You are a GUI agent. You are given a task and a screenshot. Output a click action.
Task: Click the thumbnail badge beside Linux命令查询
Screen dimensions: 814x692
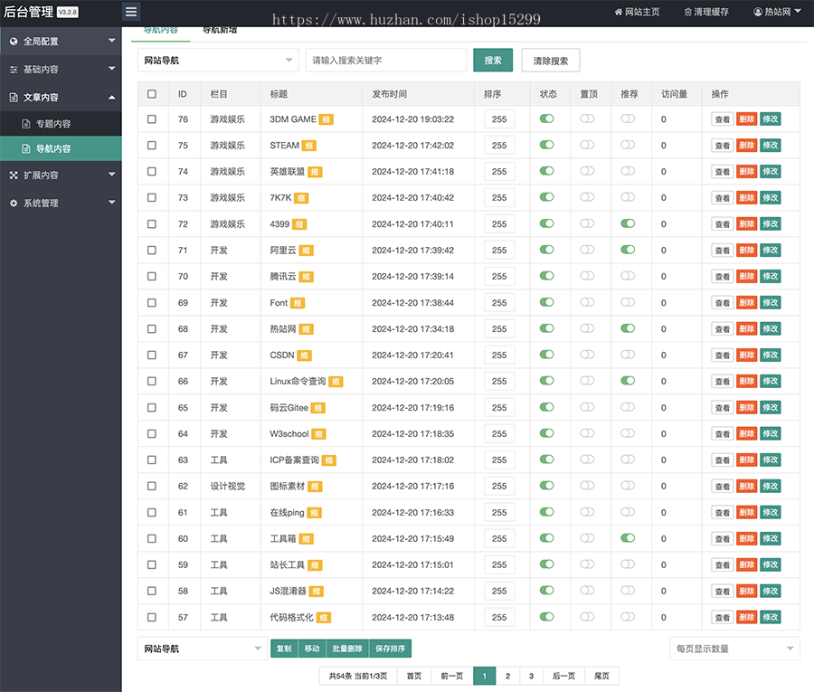click(336, 382)
